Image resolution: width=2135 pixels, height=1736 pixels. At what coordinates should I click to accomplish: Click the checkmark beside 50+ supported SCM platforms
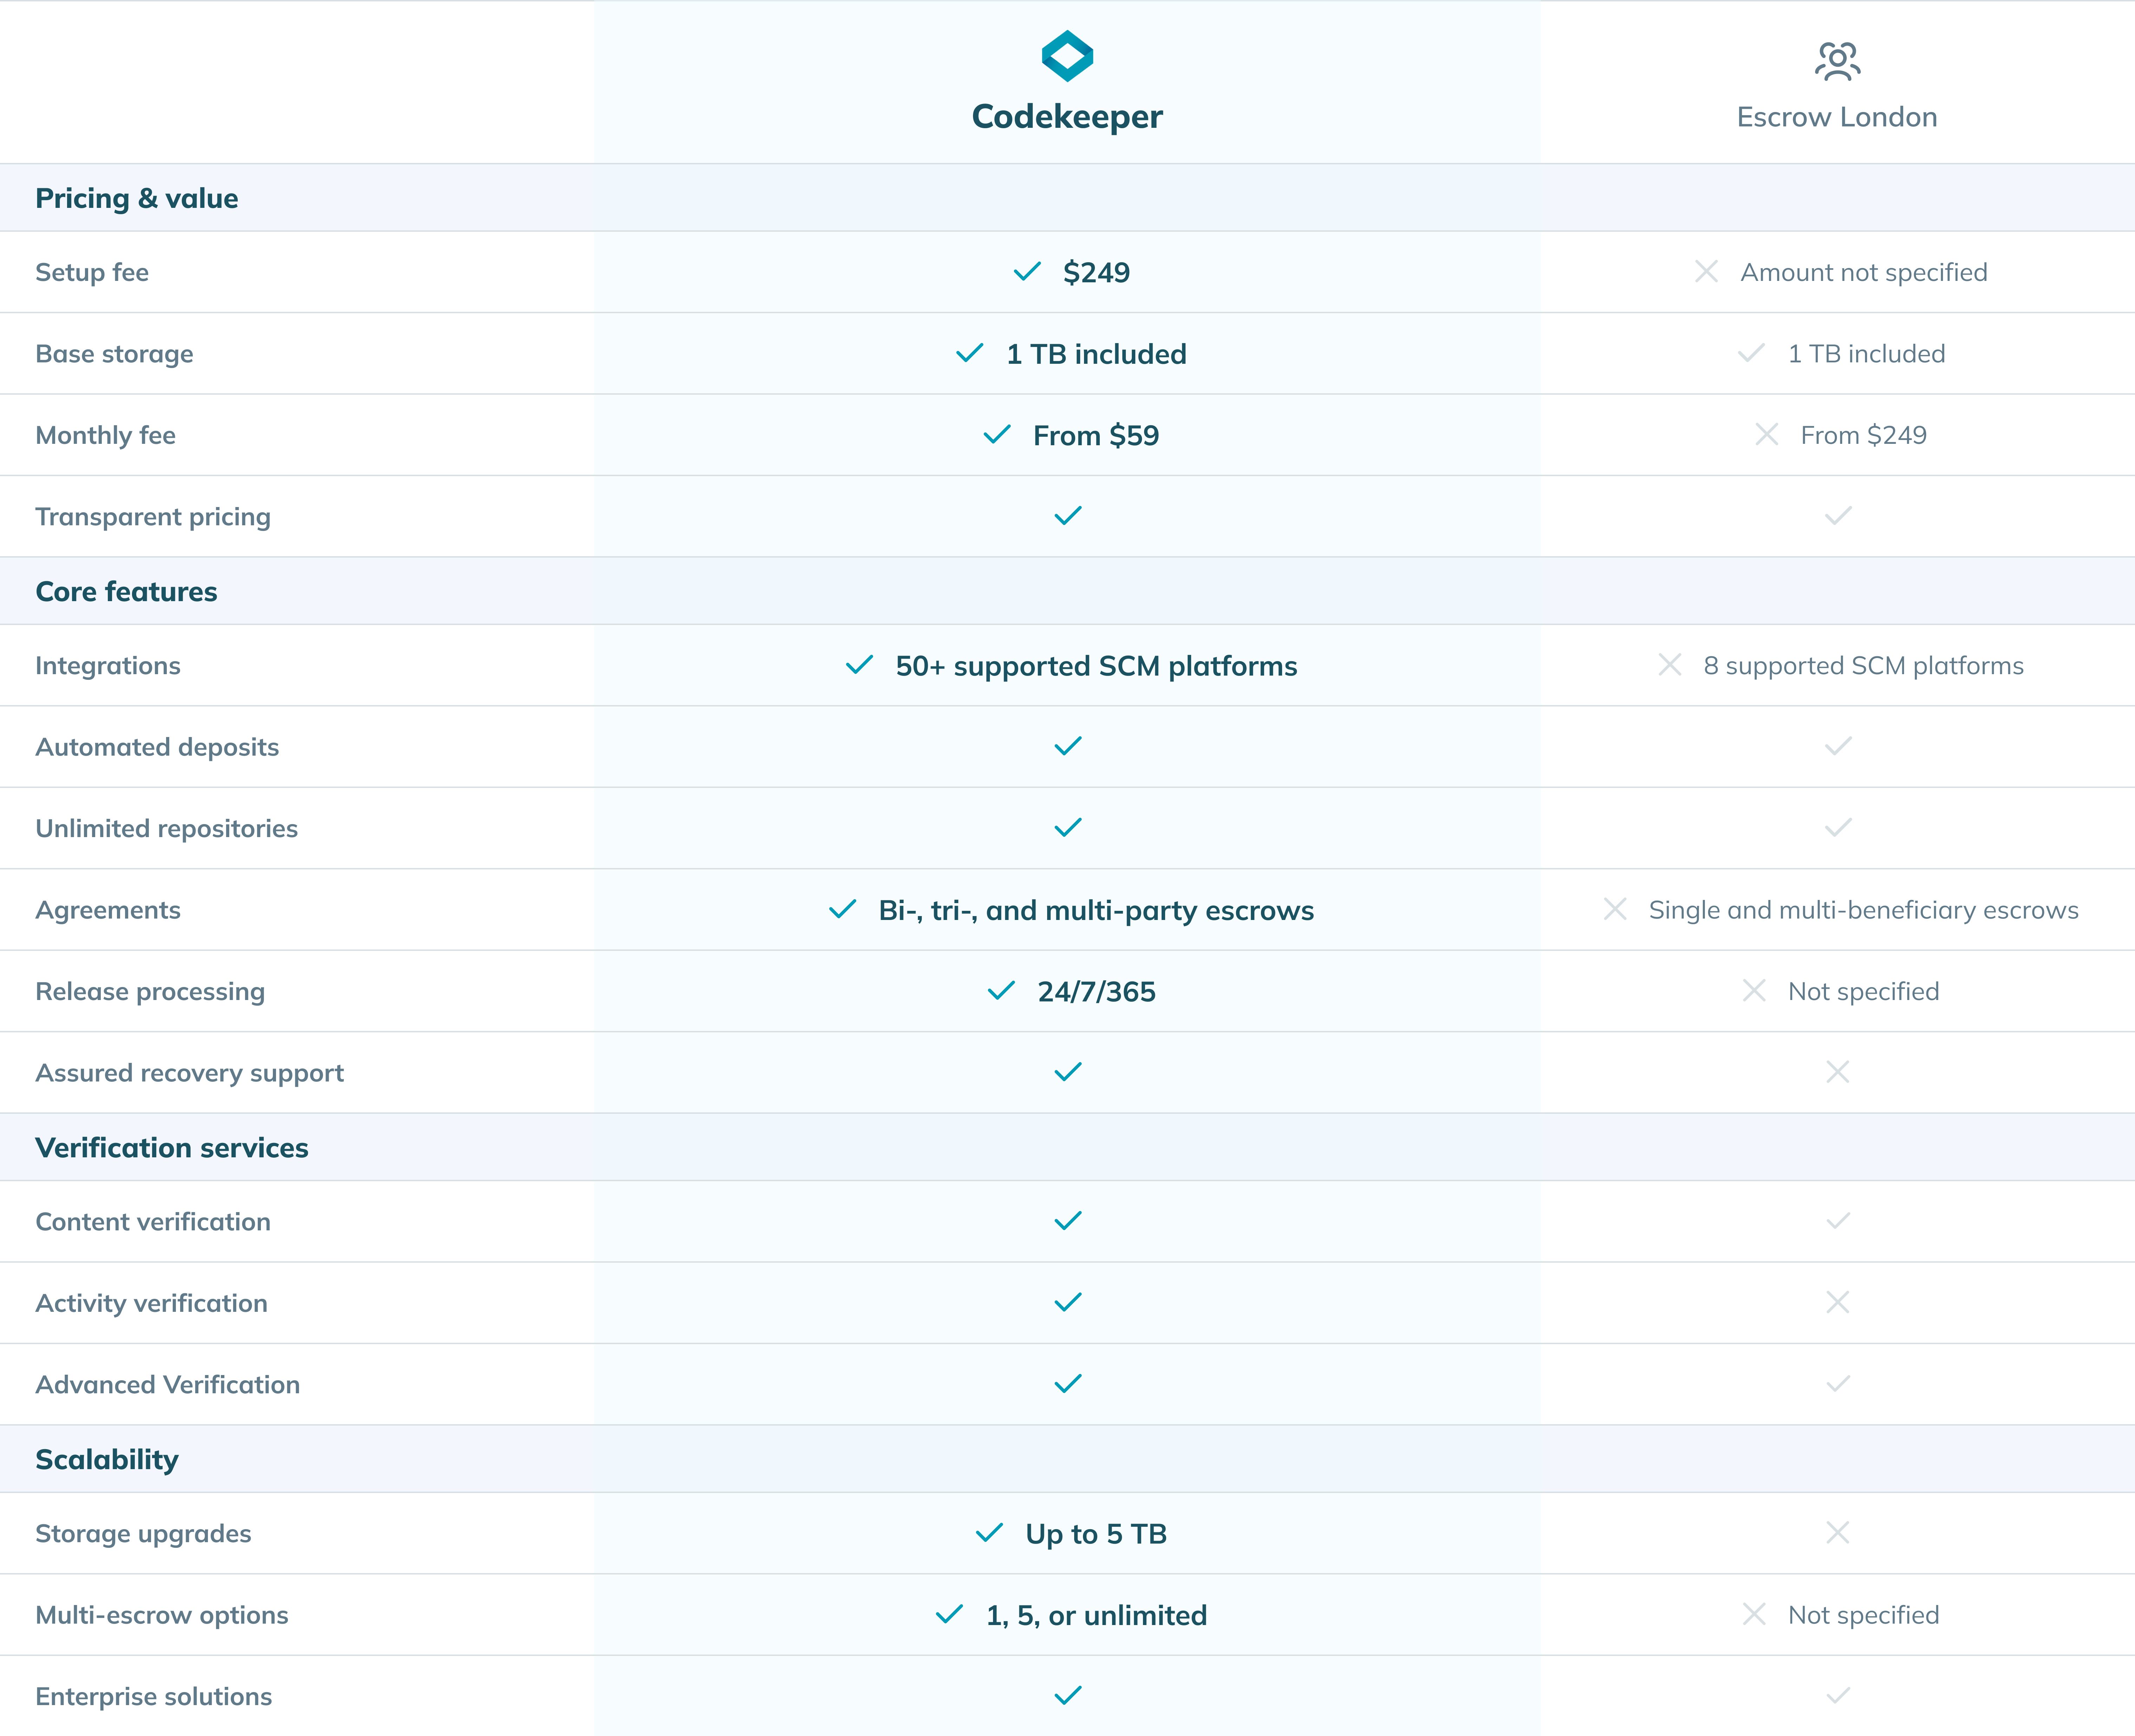coord(859,665)
